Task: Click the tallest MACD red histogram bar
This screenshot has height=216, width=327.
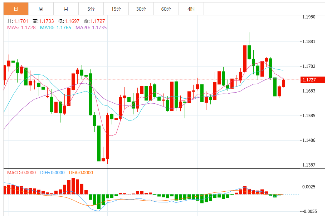Action: (x=73, y=186)
